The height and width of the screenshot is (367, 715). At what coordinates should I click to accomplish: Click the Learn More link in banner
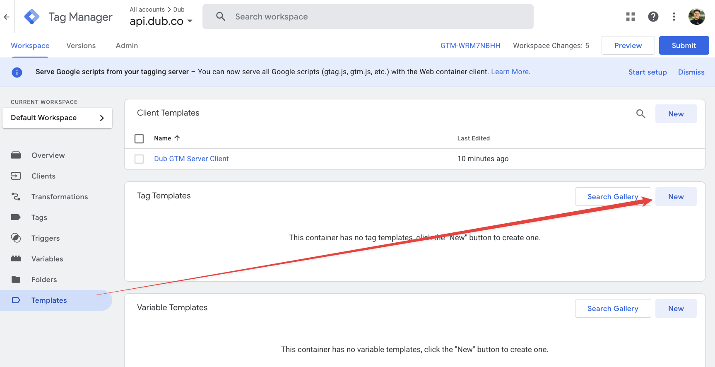[510, 72]
